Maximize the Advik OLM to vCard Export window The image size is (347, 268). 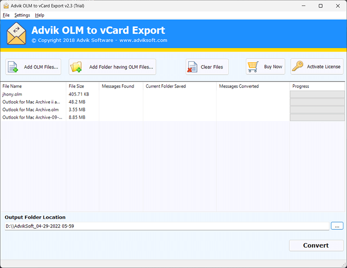(321, 6)
